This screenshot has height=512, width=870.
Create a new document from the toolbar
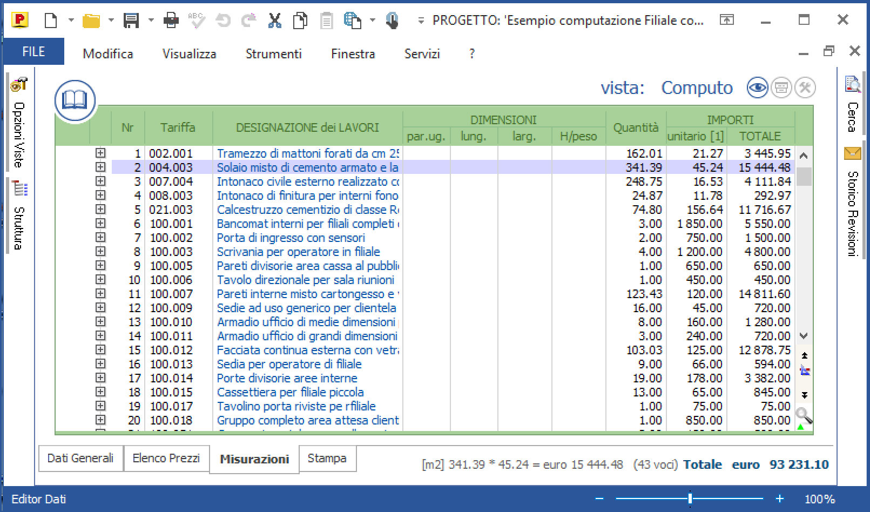pos(51,21)
